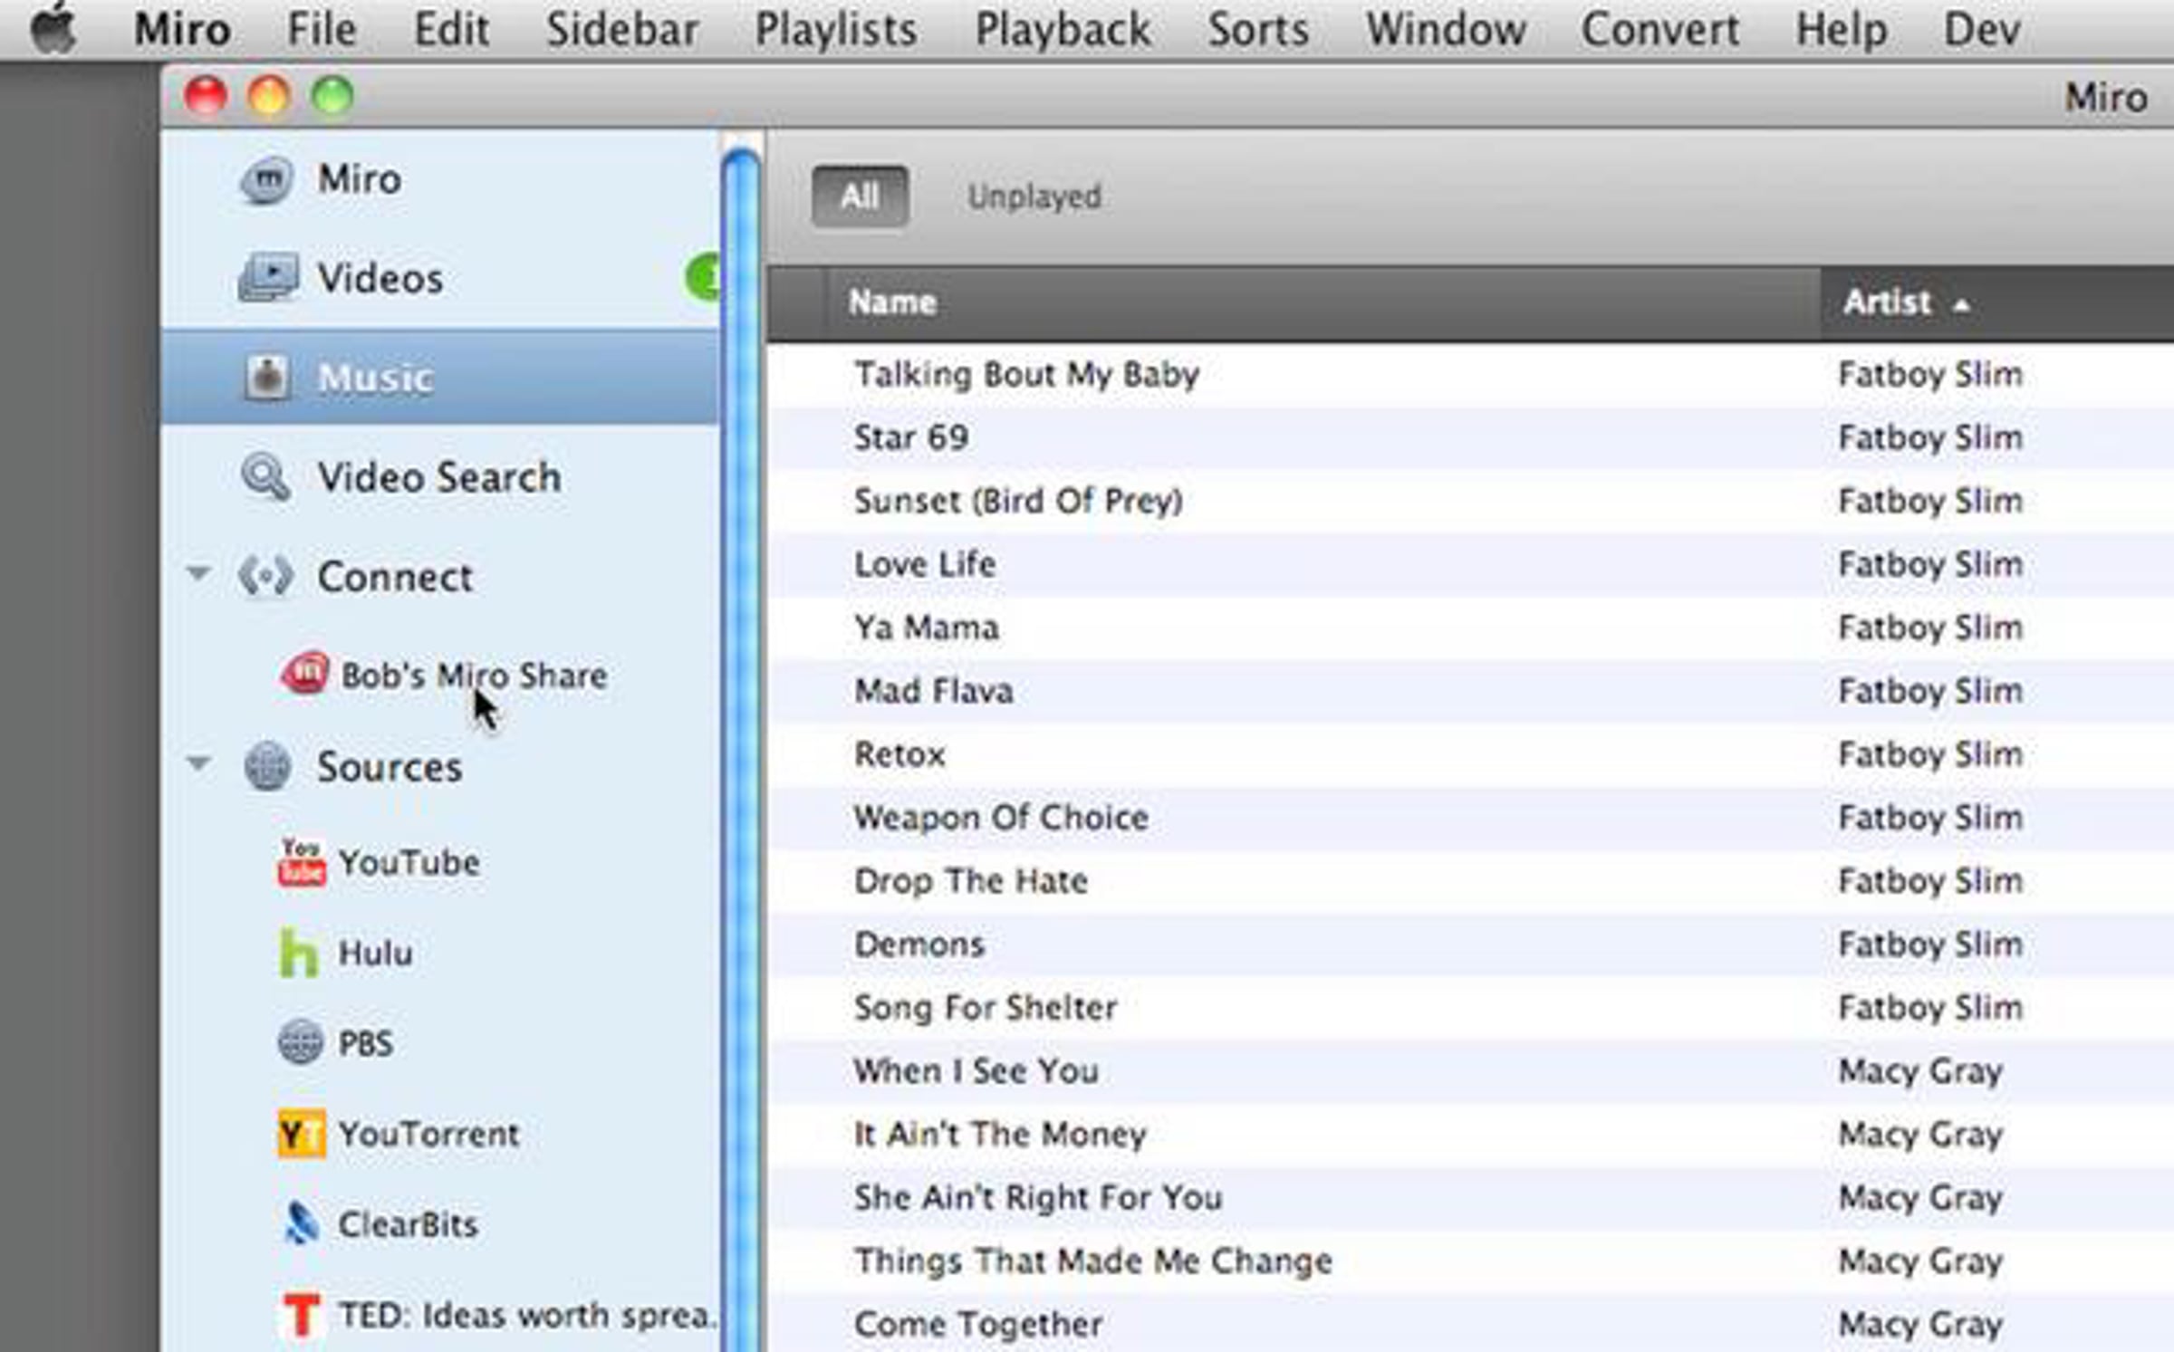2174x1352 pixels.
Task: Sort by the Artist column arrow
Action: [1961, 305]
